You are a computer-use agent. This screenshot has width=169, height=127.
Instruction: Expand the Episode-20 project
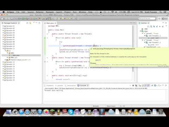tap(3, 80)
